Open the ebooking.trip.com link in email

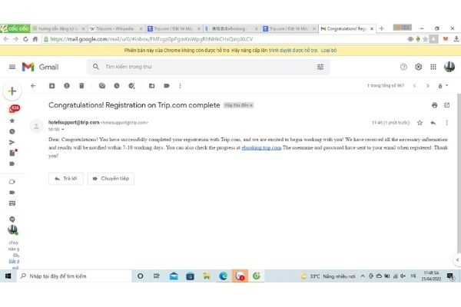260,147
